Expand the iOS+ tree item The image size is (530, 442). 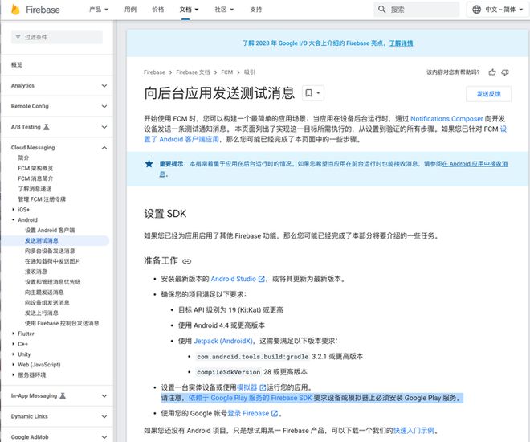(x=13, y=209)
